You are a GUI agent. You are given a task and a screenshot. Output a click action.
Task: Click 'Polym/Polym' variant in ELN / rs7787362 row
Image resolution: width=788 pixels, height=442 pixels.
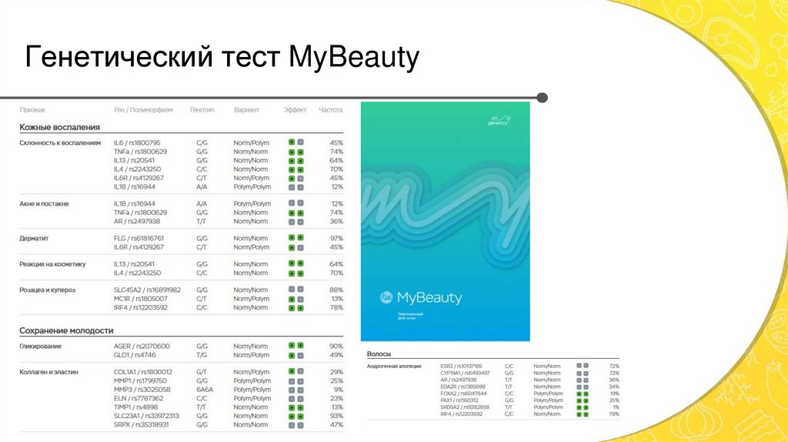pos(252,398)
